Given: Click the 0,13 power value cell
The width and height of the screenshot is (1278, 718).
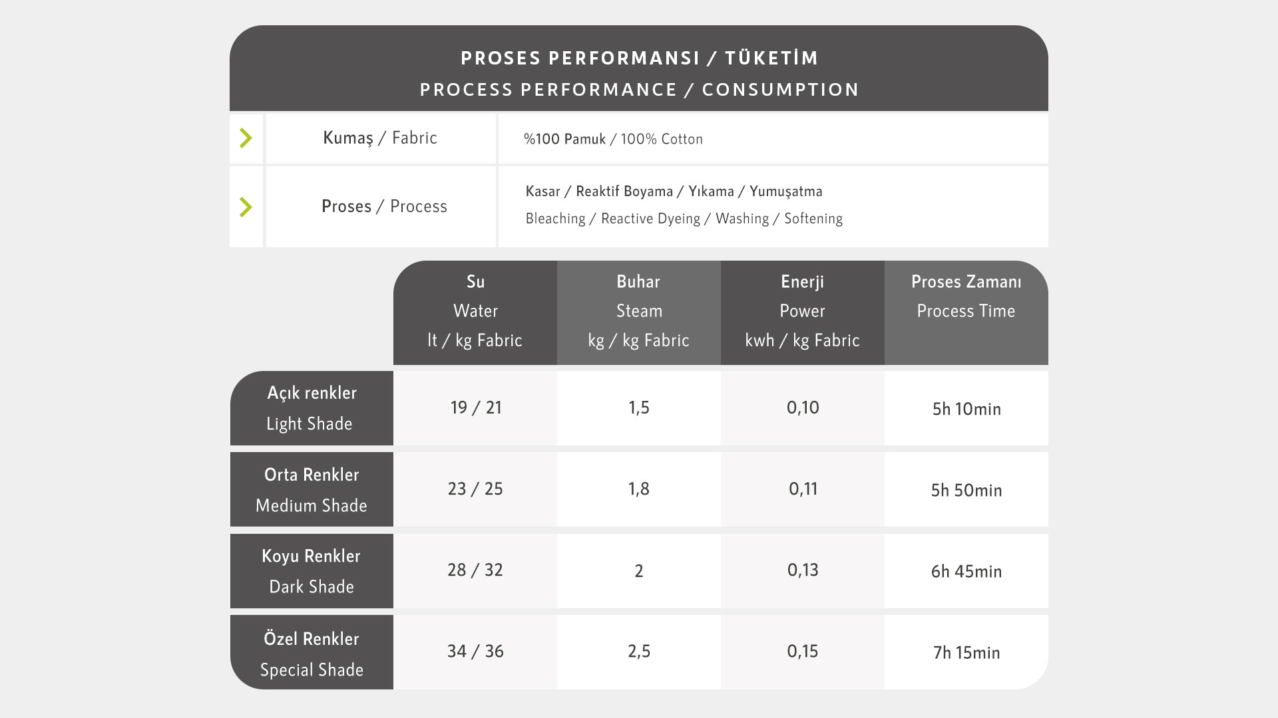Looking at the screenshot, I should point(802,570).
